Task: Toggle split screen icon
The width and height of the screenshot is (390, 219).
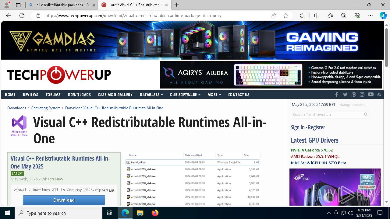Action: pos(317,16)
